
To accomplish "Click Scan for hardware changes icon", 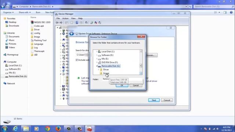I will [86, 23].
